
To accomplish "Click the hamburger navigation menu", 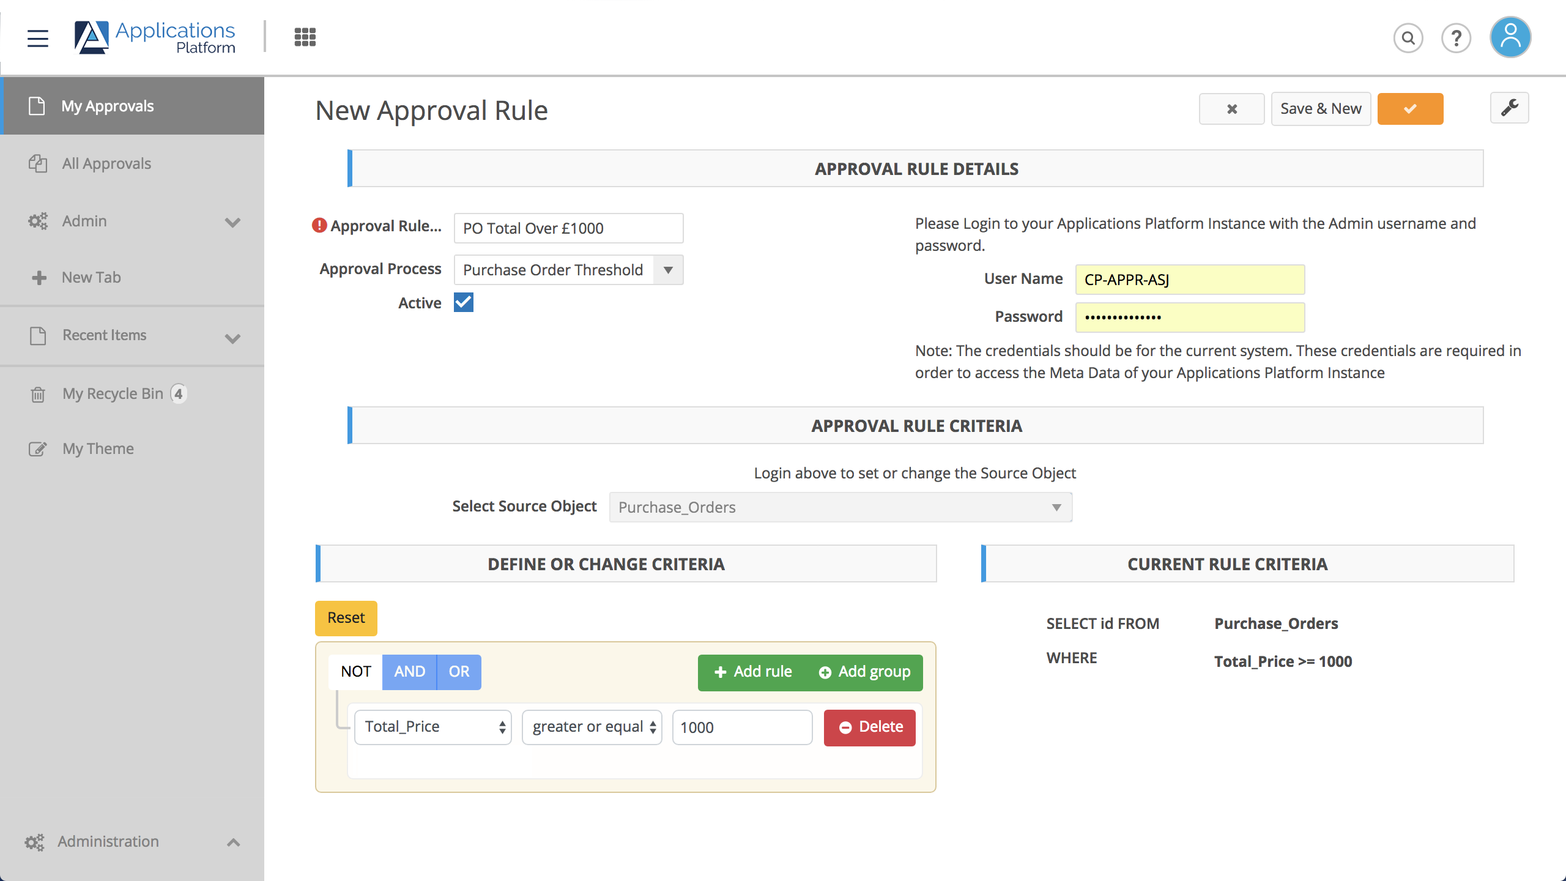I will pyautogui.click(x=37, y=38).
